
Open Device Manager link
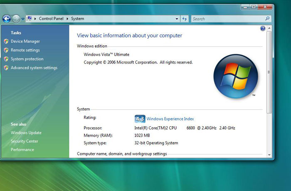25,42
